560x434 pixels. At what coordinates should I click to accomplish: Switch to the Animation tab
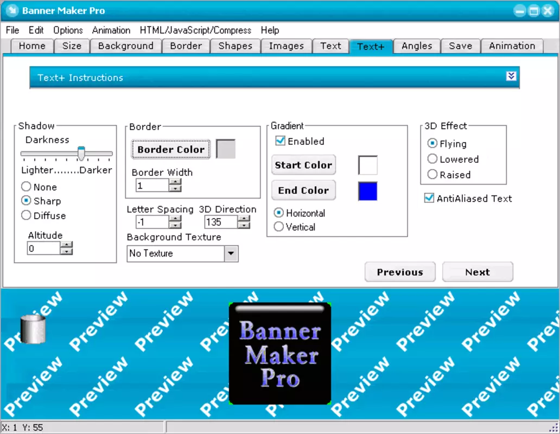[x=512, y=46]
